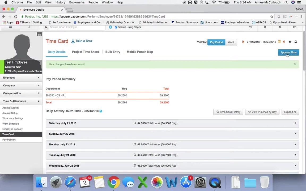Uncheck Search Using Filters checkbox
The width and height of the screenshot is (306, 191).
tap(116, 27)
